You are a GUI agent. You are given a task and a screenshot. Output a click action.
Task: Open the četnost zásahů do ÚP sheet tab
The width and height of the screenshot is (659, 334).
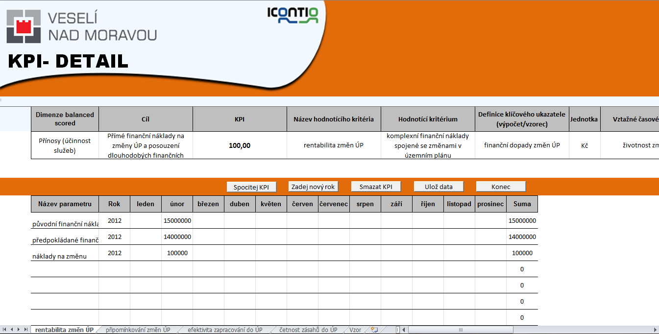click(308, 330)
